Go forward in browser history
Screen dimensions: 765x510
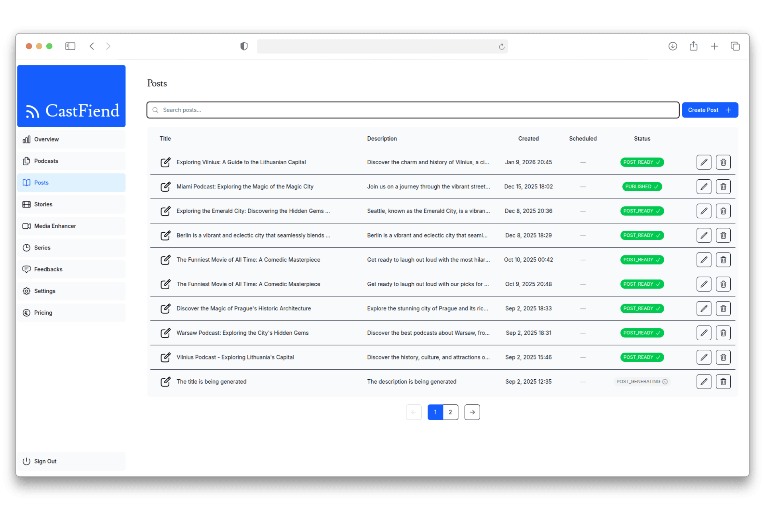[x=108, y=46]
